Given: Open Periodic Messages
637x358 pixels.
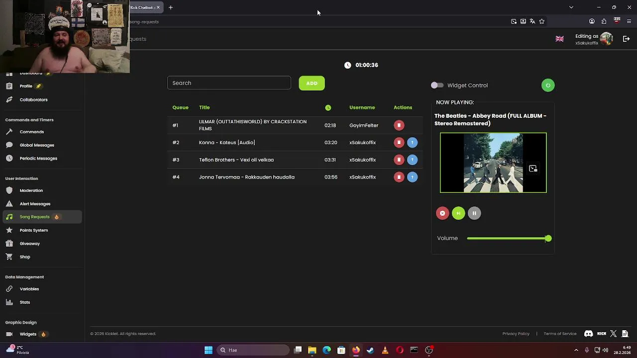Looking at the screenshot, I should pos(38,159).
